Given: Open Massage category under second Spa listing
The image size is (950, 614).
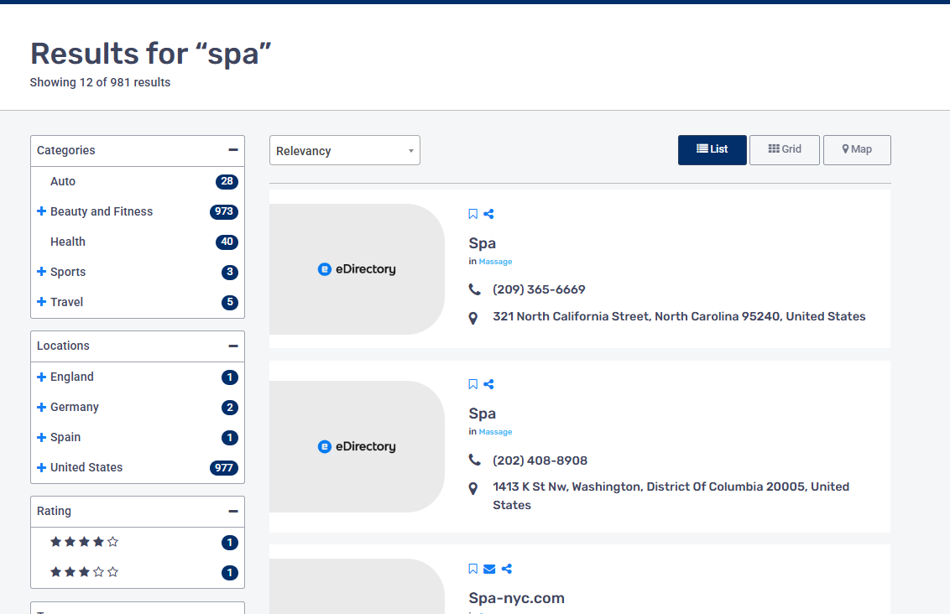Looking at the screenshot, I should [x=496, y=432].
